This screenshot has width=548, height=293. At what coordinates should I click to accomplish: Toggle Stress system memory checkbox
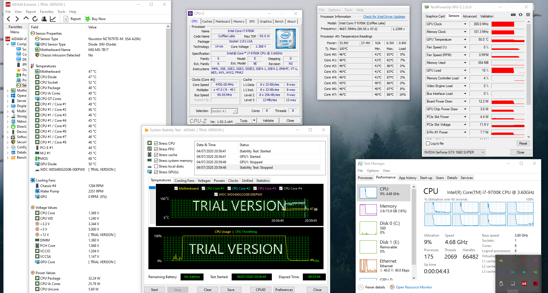(x=156, y=161)
